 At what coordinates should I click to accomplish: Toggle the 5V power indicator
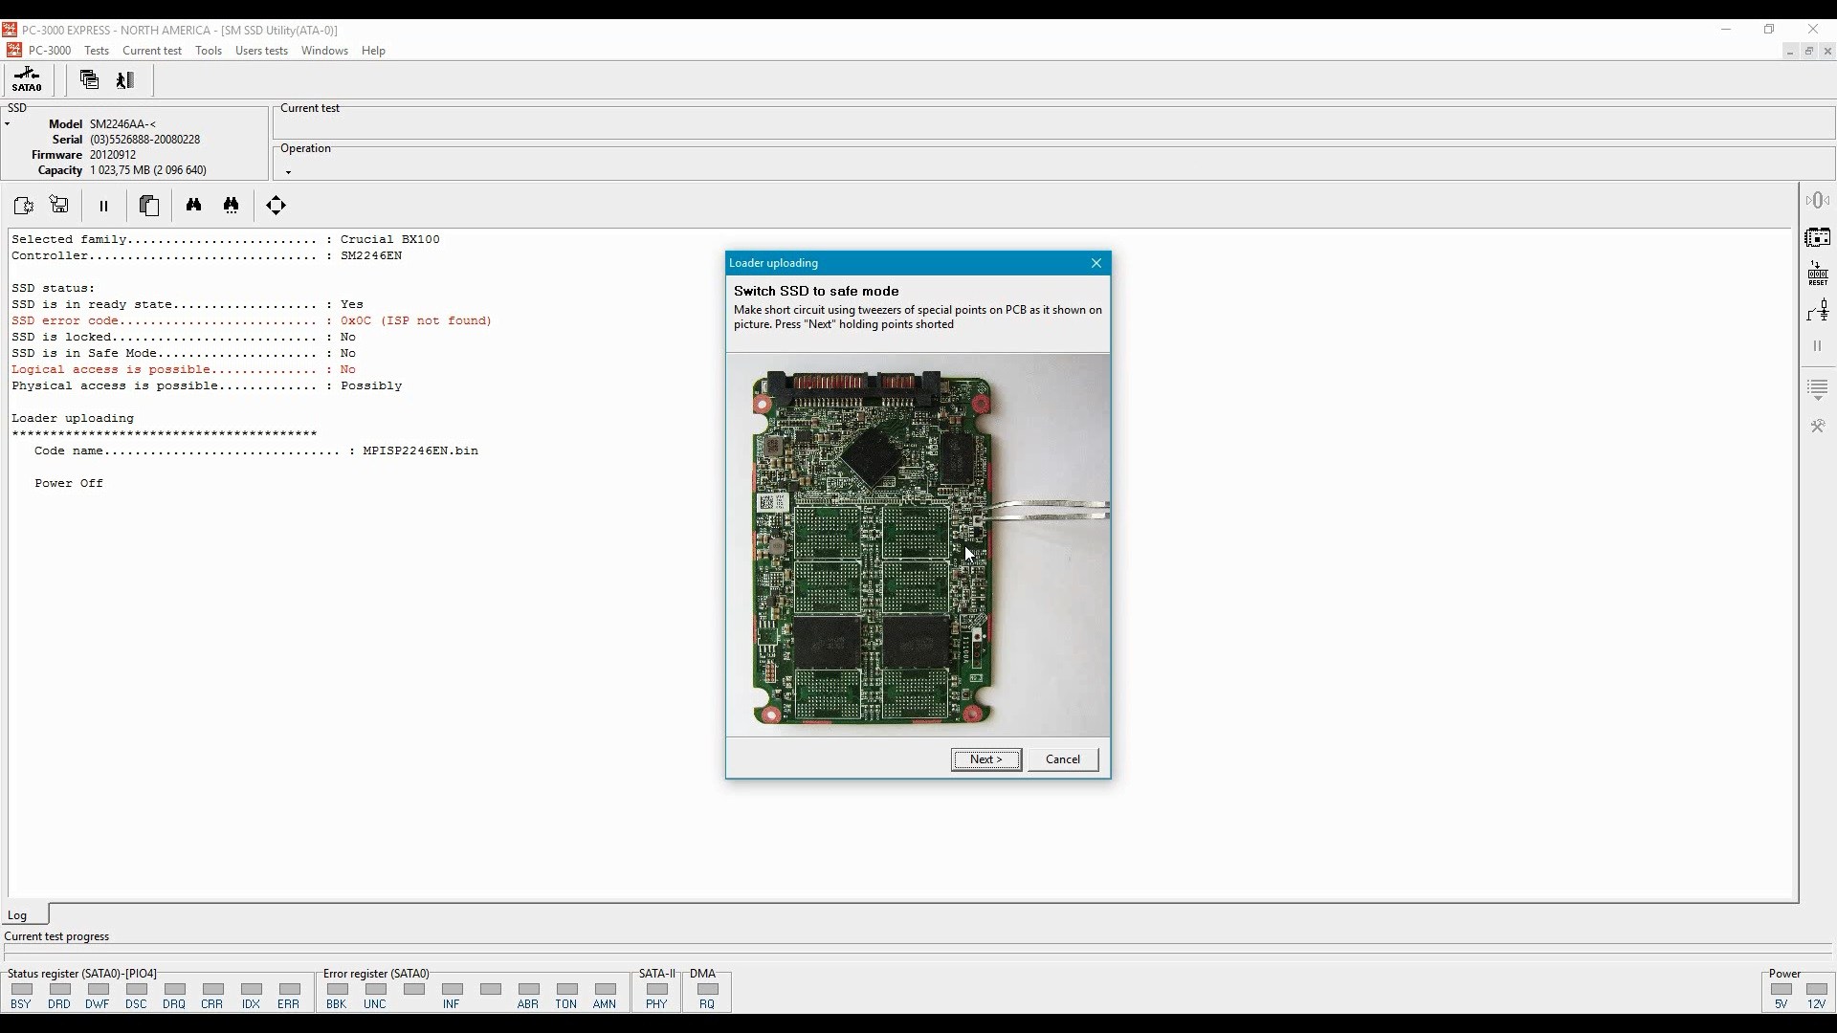(1781, 990)
